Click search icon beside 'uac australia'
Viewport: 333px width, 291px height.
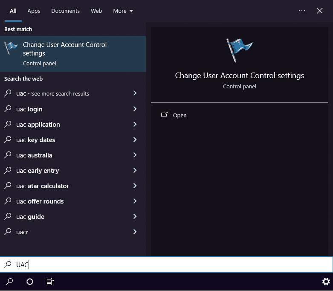point(8,155)
